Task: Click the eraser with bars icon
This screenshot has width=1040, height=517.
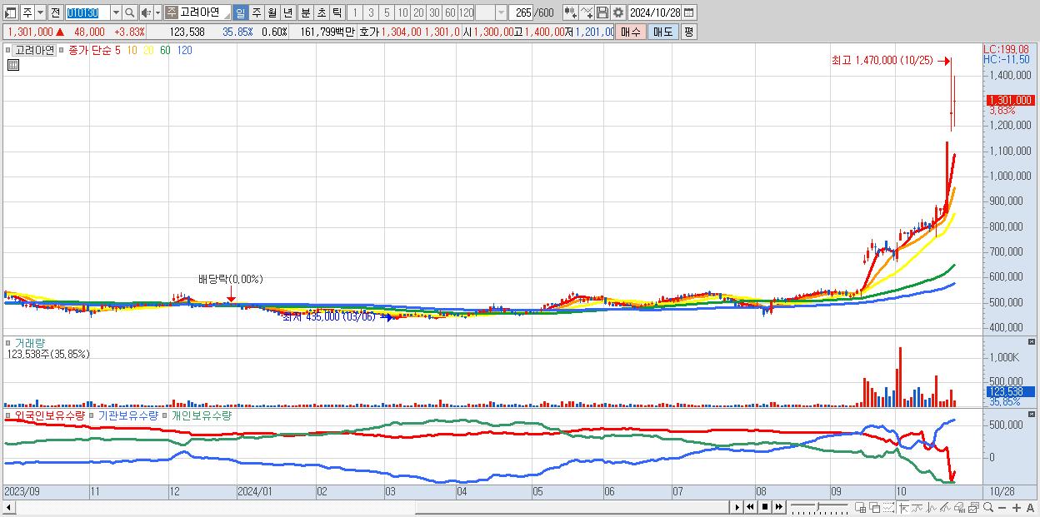Action: (959, 508)
